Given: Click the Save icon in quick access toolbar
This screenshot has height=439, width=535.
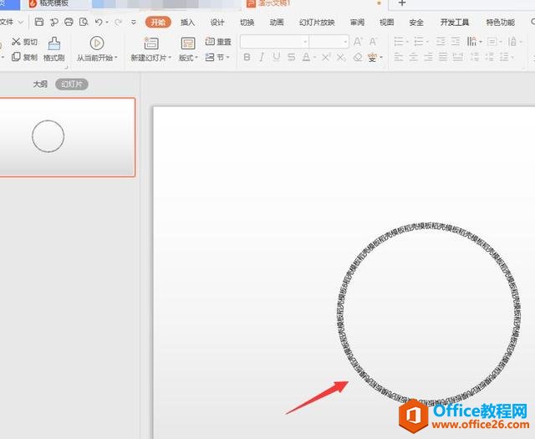Looking at the screenshot, I should point(39,23).
